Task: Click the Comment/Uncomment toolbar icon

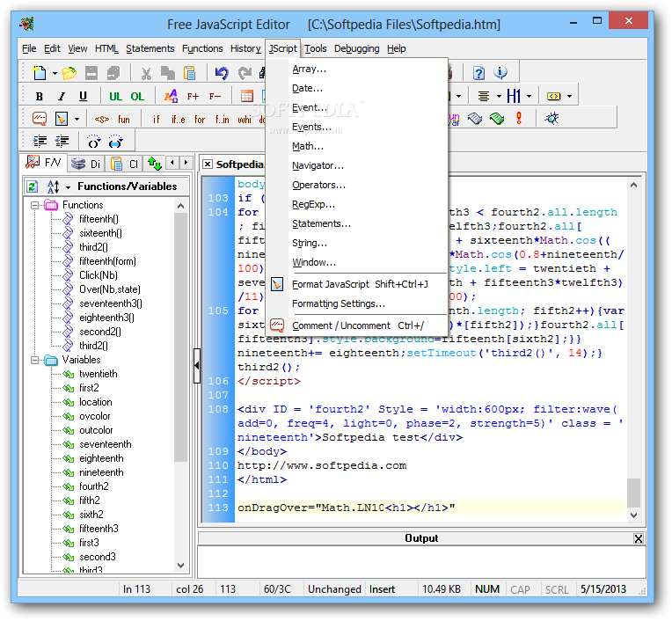Action: (x=40, y=118)
